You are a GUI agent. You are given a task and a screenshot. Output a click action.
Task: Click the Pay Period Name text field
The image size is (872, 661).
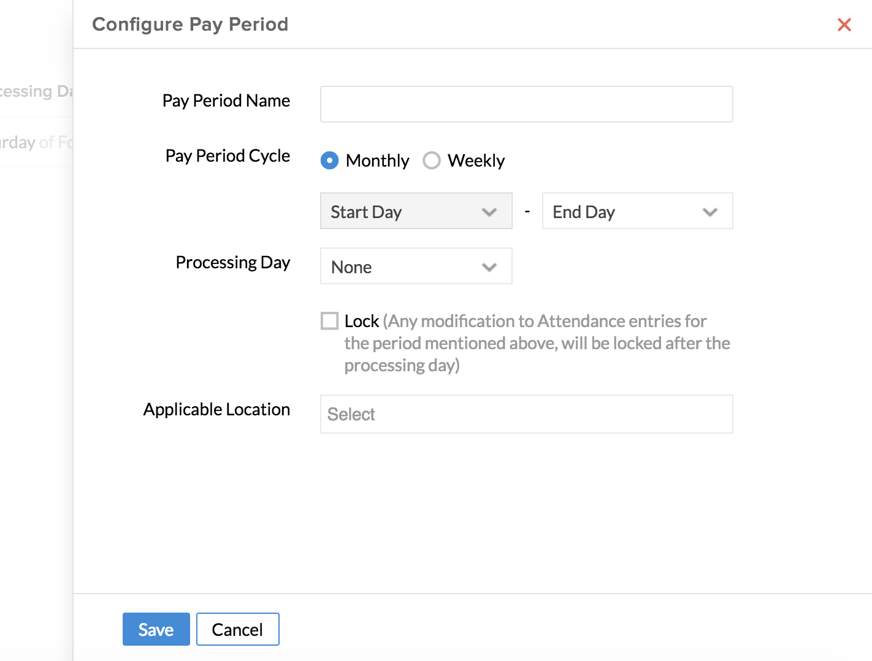pos(526,104)
